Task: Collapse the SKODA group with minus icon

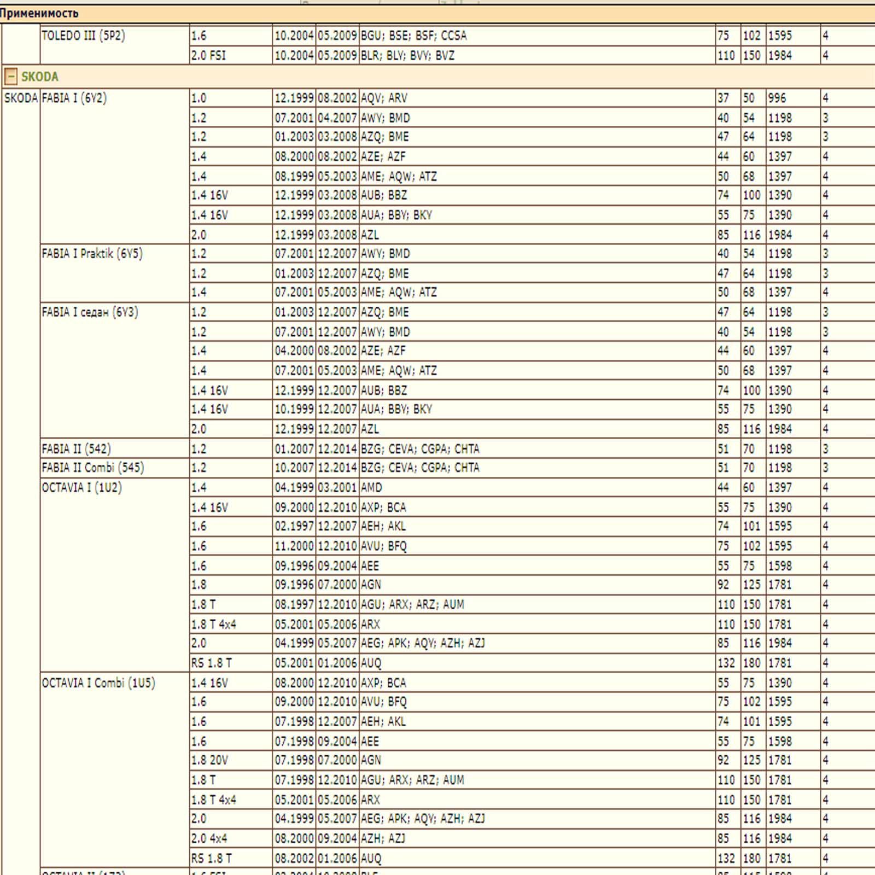Action: (11, 77)
